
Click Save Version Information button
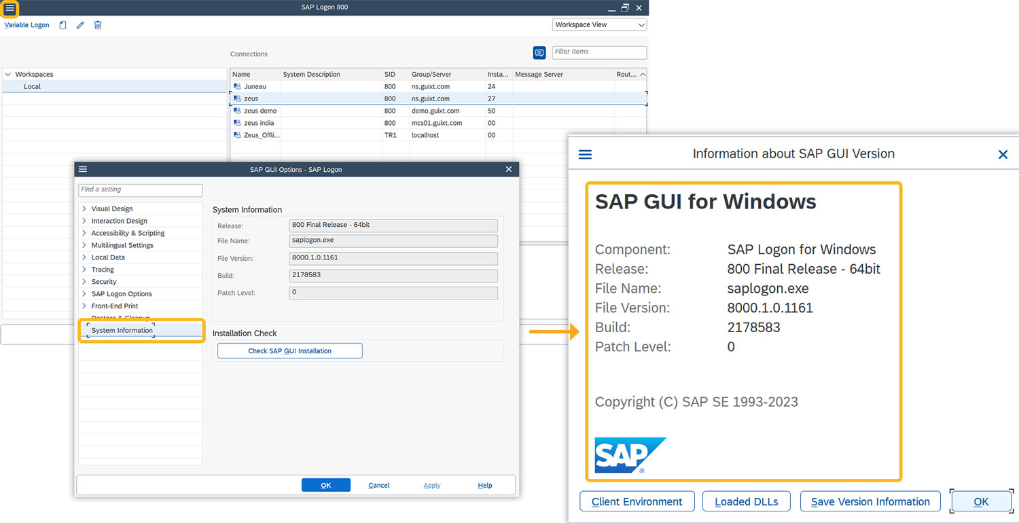coord(871,501)
